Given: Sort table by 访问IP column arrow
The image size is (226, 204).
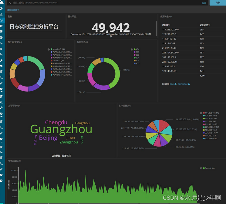Looking at the screenshot, I should point(170,25).
